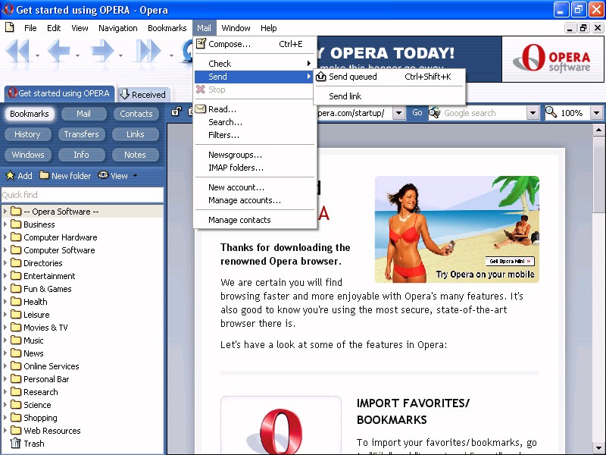Open the address bar URL history dropdown
This screenshot has width=606, height=455.
[x=399, y=113]
